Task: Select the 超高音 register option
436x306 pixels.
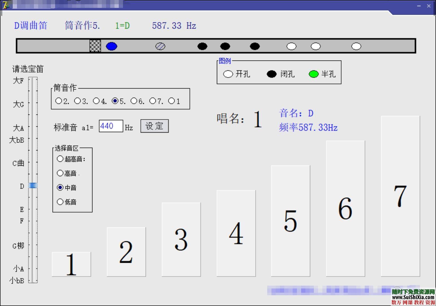Action: click(x=60, y=159)
